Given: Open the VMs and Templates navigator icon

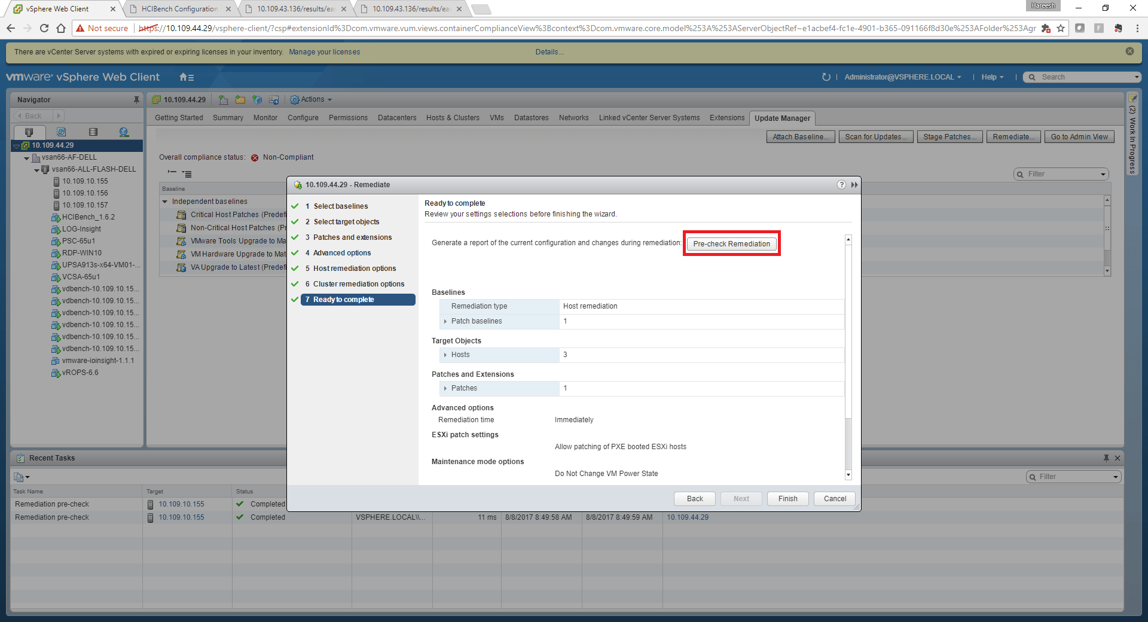Looking at the screenshot, I should pos(61,132).
